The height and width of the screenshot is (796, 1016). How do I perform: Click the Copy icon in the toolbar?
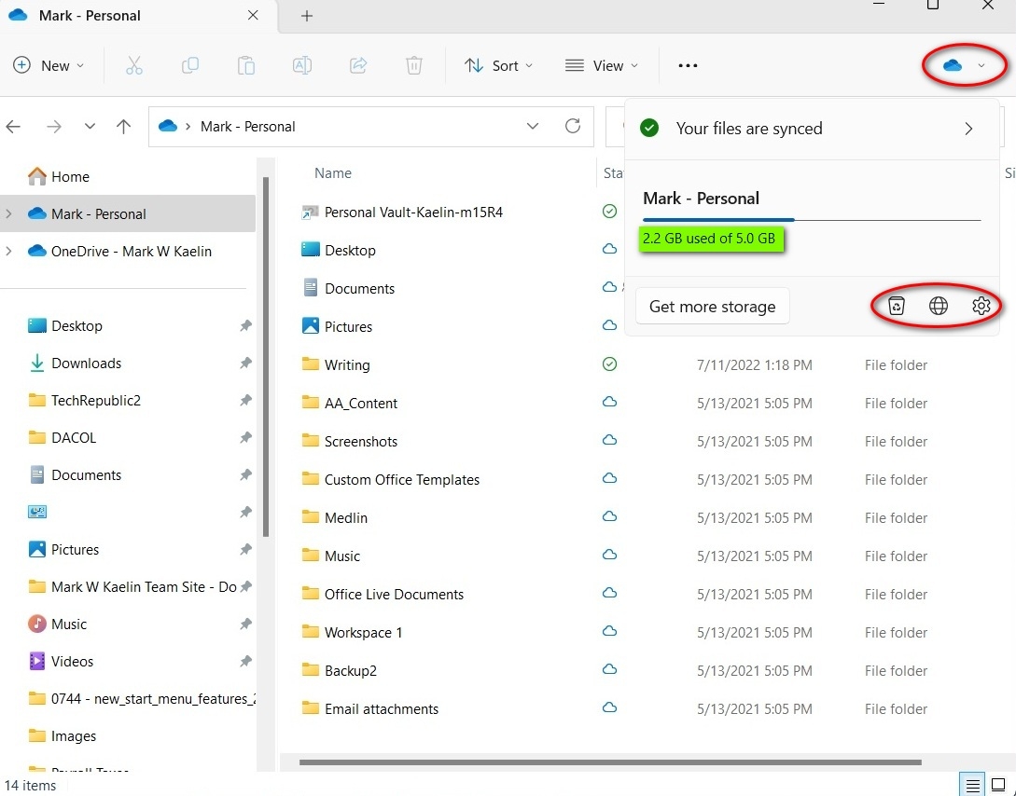[189, 65]
